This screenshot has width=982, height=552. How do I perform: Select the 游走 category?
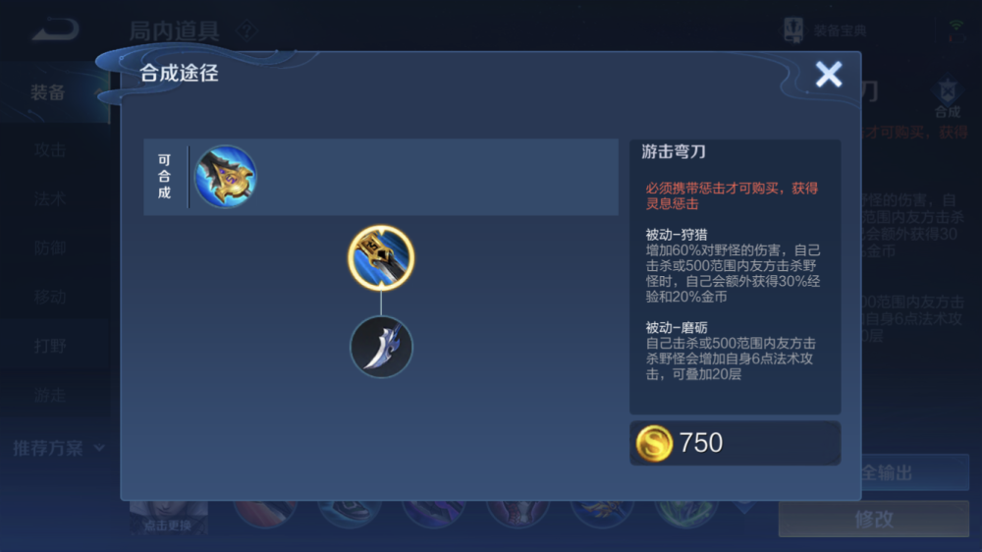pyautogui.click(x=50, y=395)
